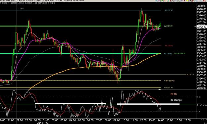
Task: Click the Jun 6 Thu date label
Action: [x=43, y=123]
